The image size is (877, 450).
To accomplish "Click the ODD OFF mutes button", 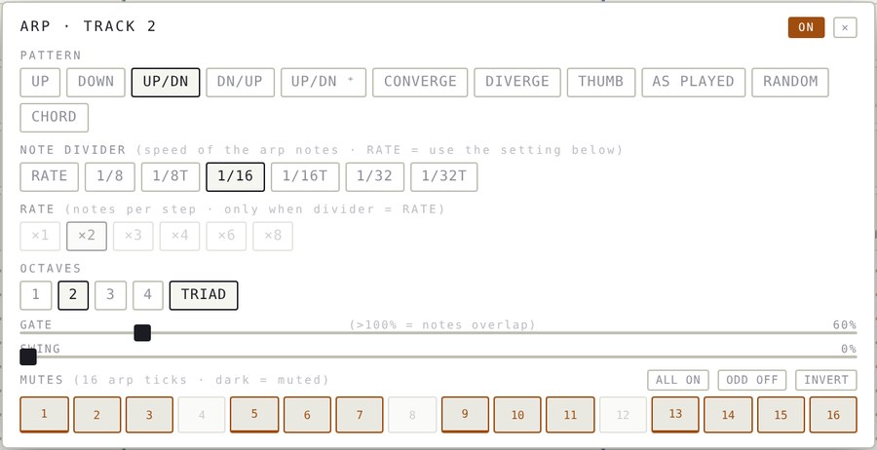I will [752, 380].
